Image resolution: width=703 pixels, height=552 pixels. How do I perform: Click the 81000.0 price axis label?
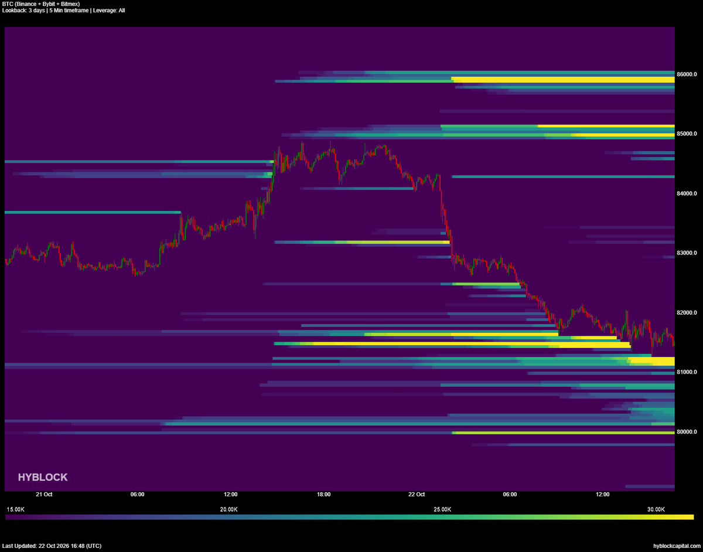click(687, 373)
